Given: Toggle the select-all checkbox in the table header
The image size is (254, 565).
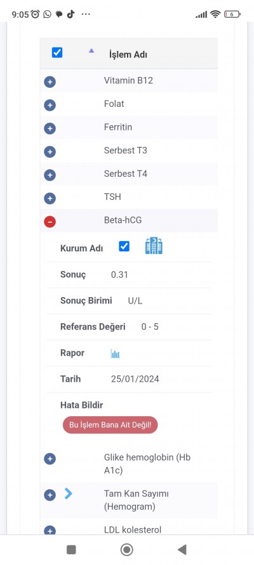Looking at the screenshot, I should pyautogui.click(x=57, y=53).
